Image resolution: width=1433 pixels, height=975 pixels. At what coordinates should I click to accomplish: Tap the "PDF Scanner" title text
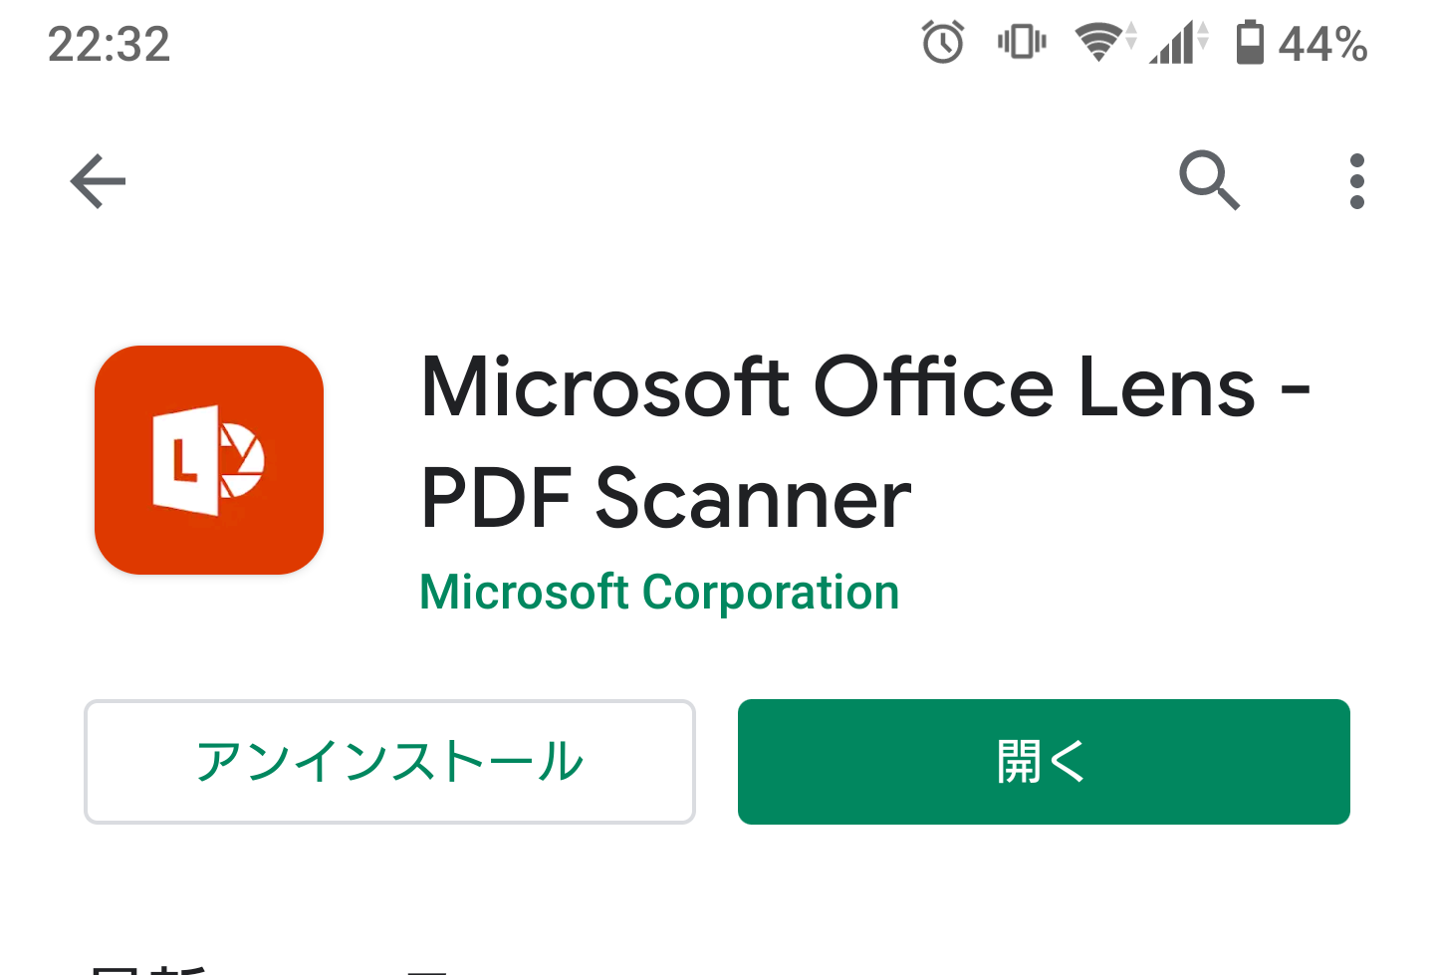[x=665, y=498]
